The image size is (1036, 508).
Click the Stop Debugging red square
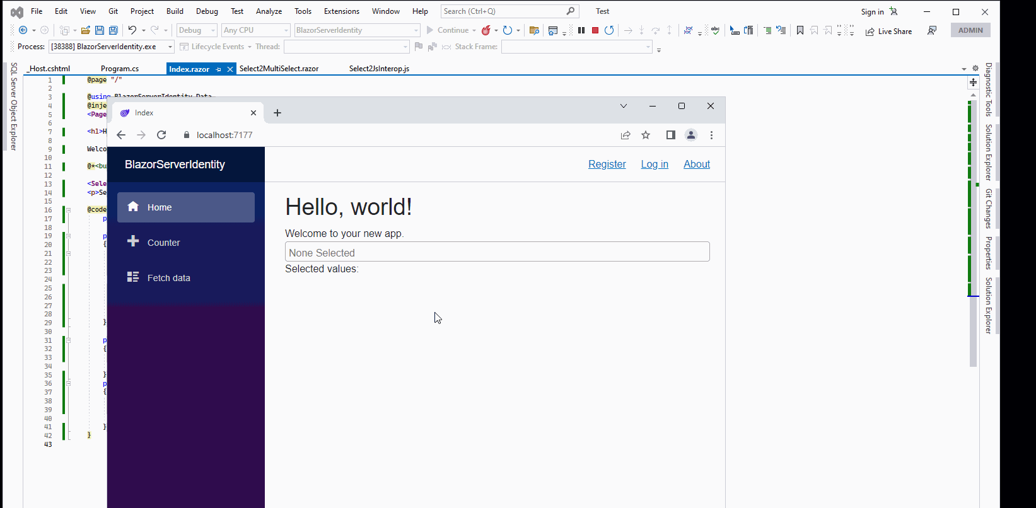595,30
